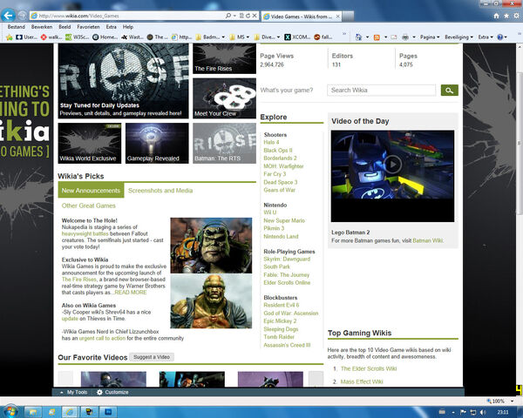This screenshot has width=523, height=418.
Task: Open The Fire Rises thumbnail
Action: (225, 58)
